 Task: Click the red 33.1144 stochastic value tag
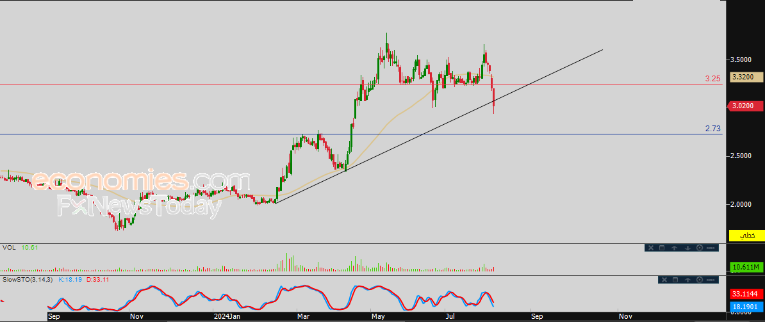pos(746,294)
